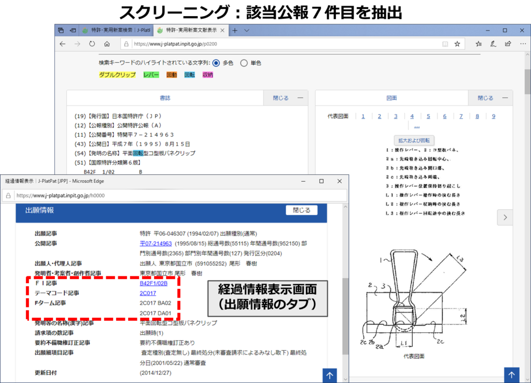Select the 単色 highlight radio button
Viewport: 531px width, 383px height.
244,63
